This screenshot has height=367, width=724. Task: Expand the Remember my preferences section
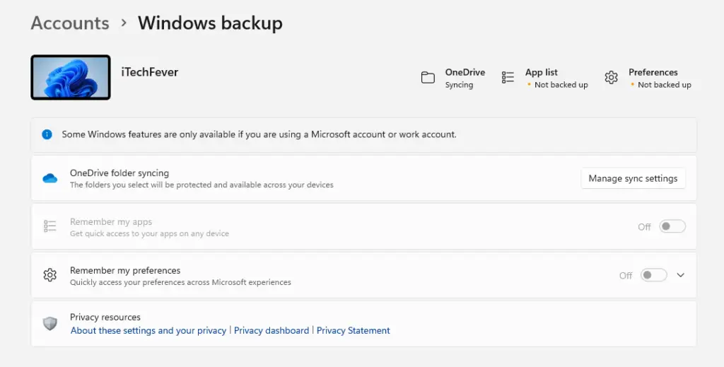[681, 275]
